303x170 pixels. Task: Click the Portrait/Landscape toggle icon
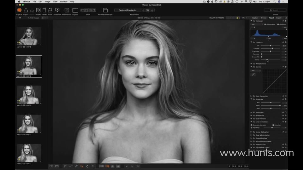click(x=105, y=10)
